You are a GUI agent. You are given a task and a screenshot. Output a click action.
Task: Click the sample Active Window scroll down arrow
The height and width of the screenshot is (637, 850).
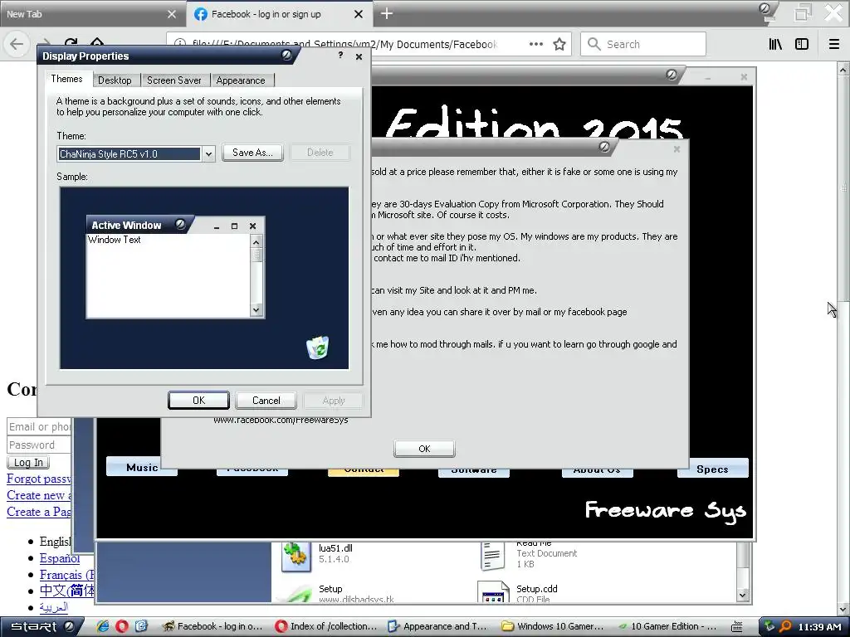pos(256,310)
